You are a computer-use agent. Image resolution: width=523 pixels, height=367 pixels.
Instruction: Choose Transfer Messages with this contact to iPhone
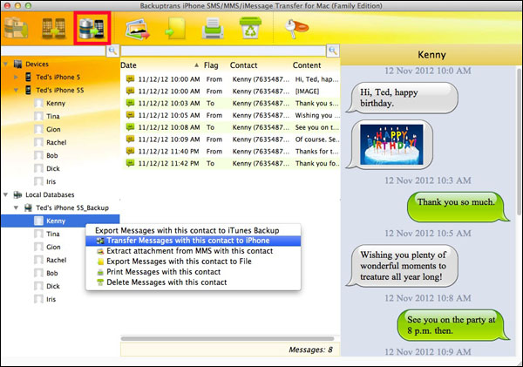point(194,241)
